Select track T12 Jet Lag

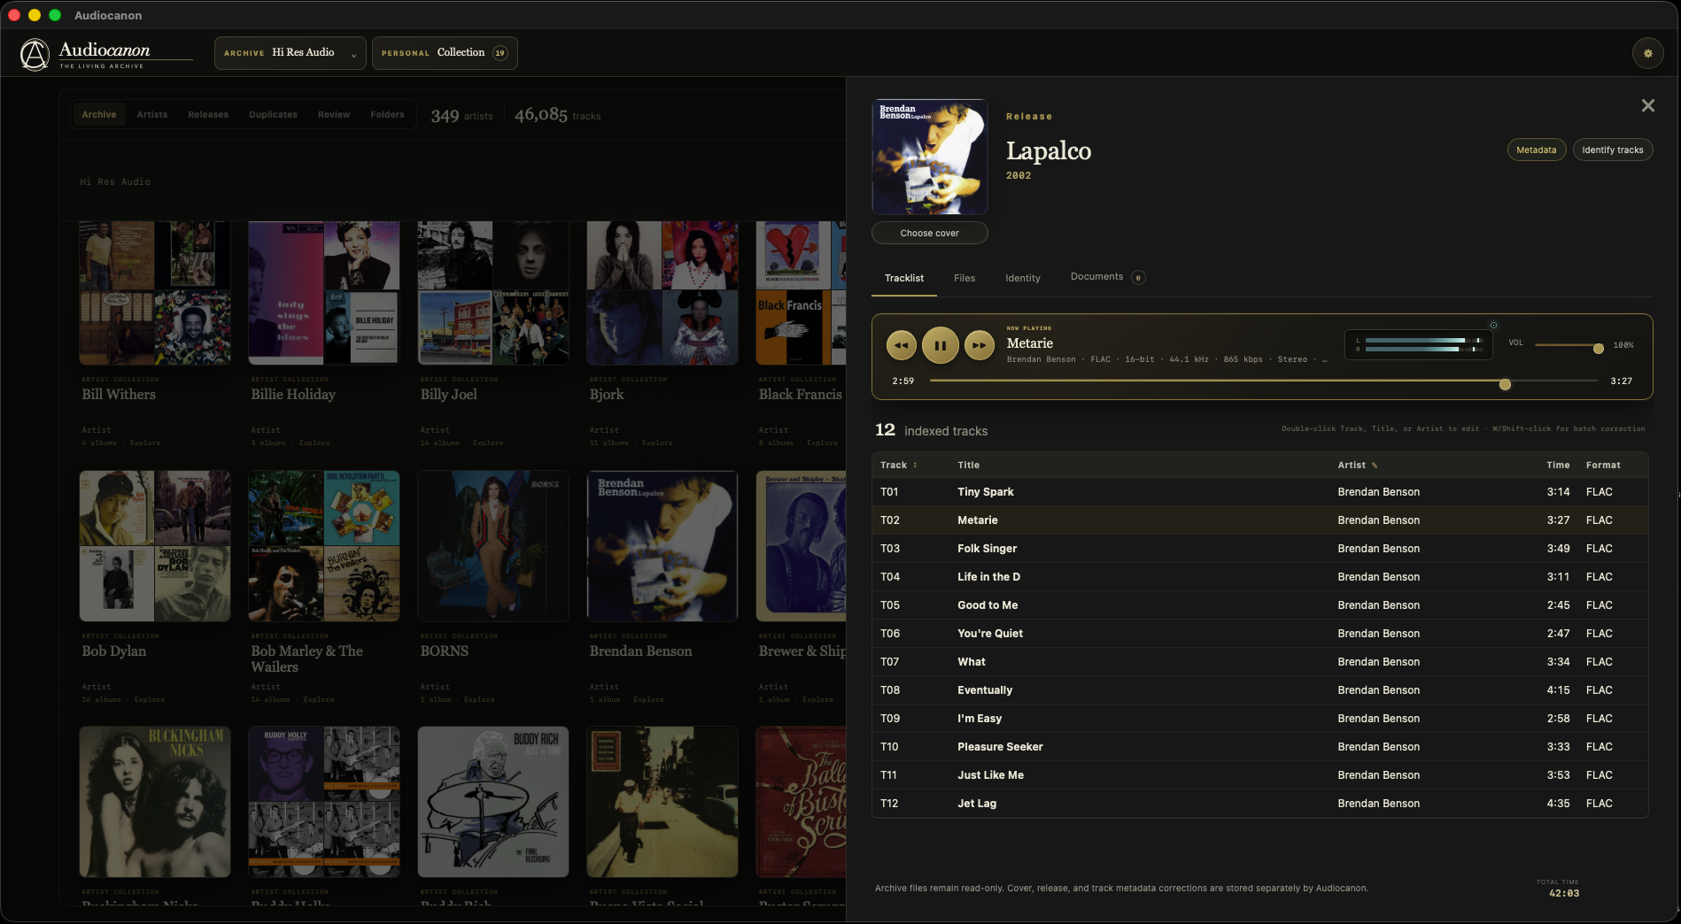coord(1259,804)
